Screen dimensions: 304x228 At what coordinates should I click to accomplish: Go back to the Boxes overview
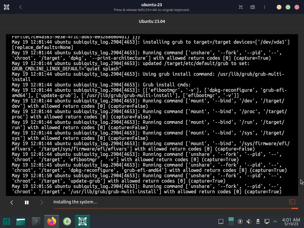[20, 7]
